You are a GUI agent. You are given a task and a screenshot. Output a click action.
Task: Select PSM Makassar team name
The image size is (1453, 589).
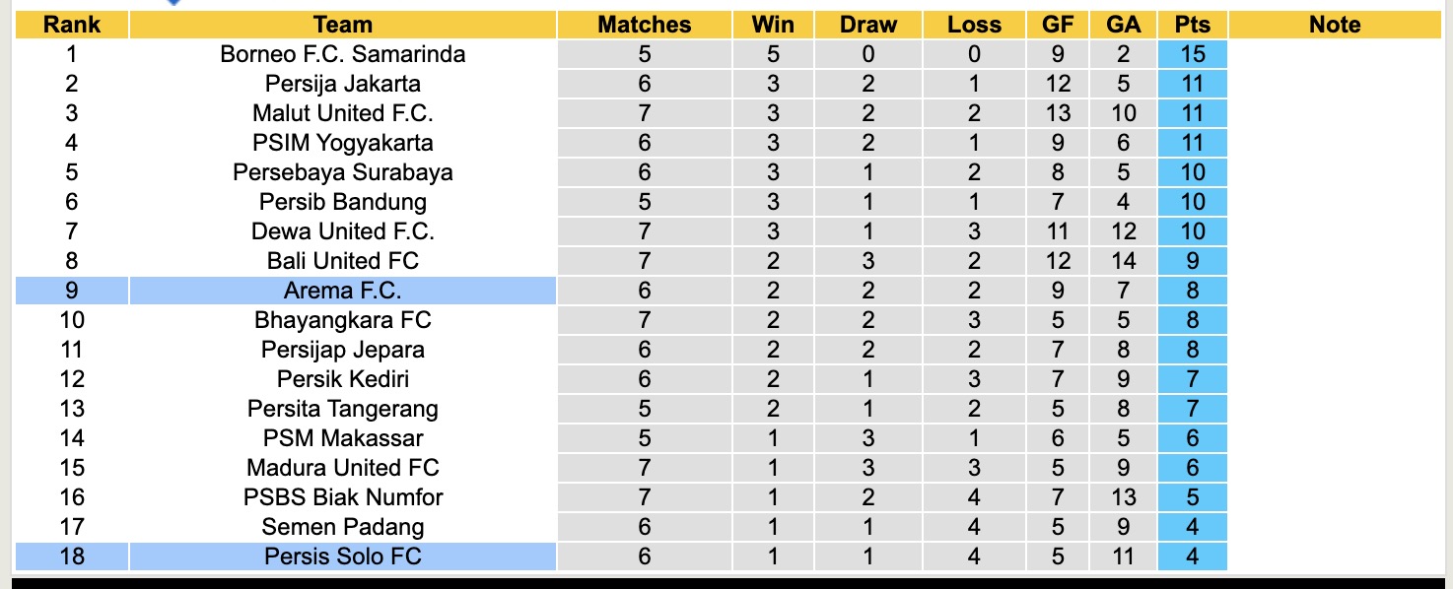pos(343,438)
